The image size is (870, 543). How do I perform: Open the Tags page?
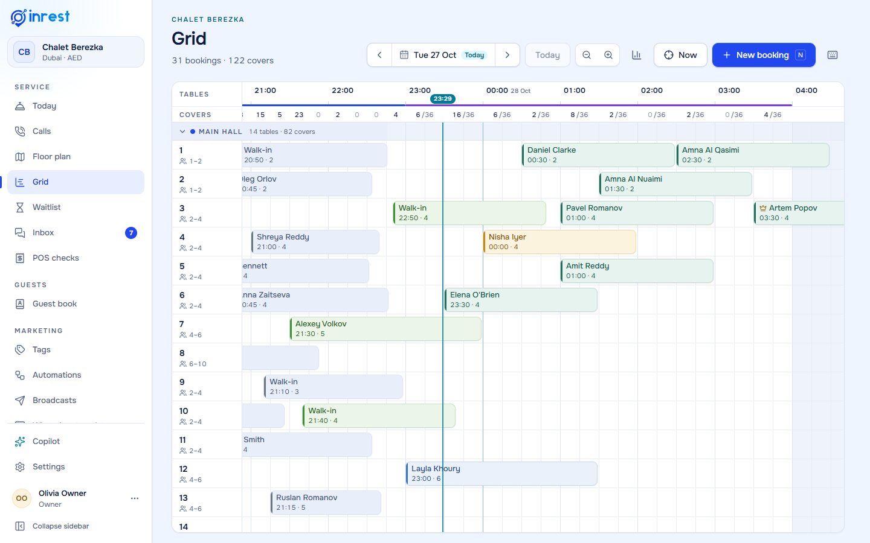point(76,349)
